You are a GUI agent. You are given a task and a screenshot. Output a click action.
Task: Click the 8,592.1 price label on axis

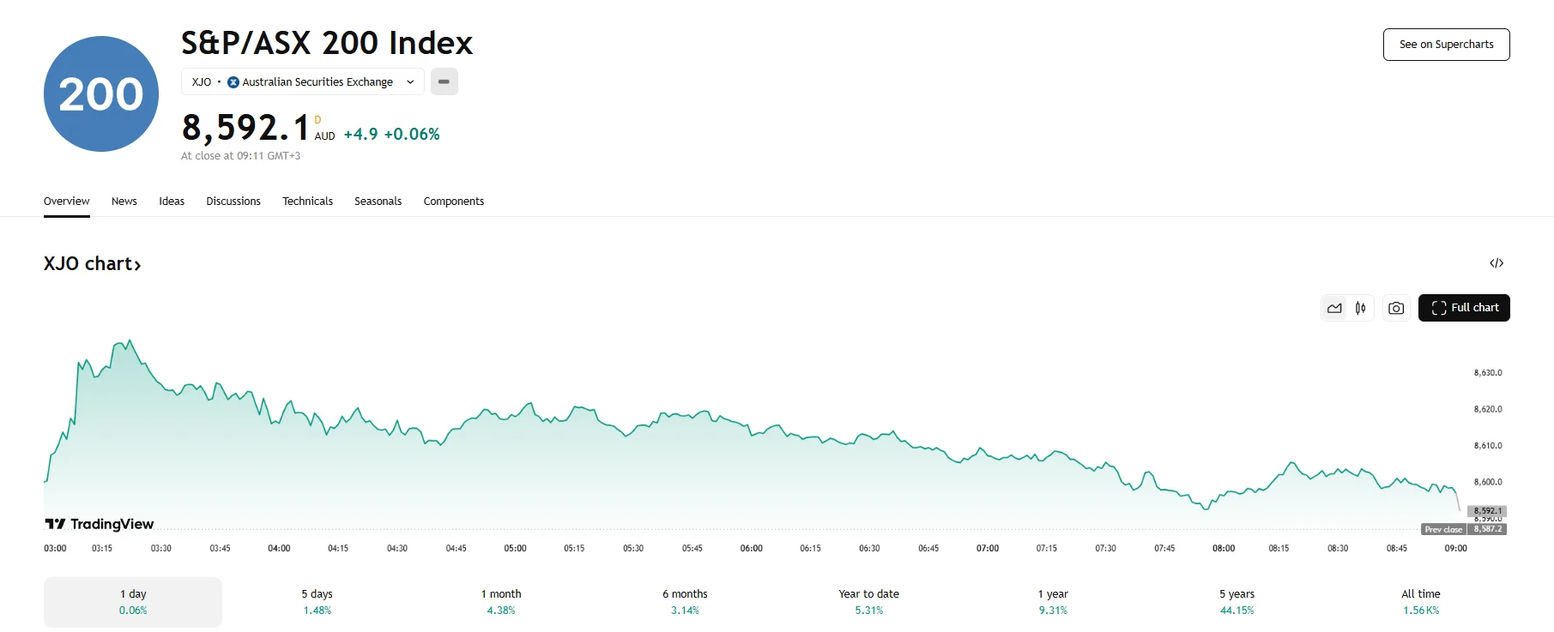pos(1487,510)
